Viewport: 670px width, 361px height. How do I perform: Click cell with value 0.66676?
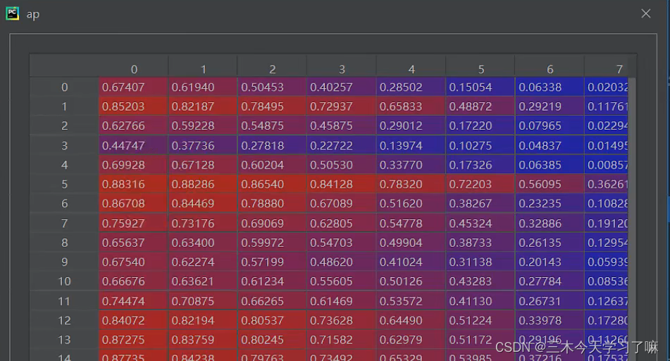(133, 281)
